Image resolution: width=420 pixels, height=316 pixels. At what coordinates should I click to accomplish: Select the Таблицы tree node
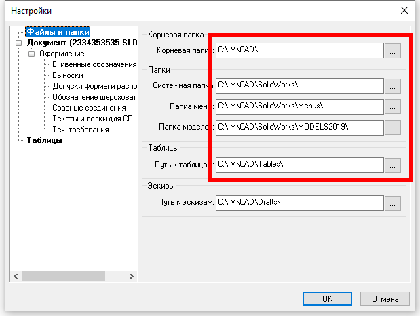[x=44, y=140]
